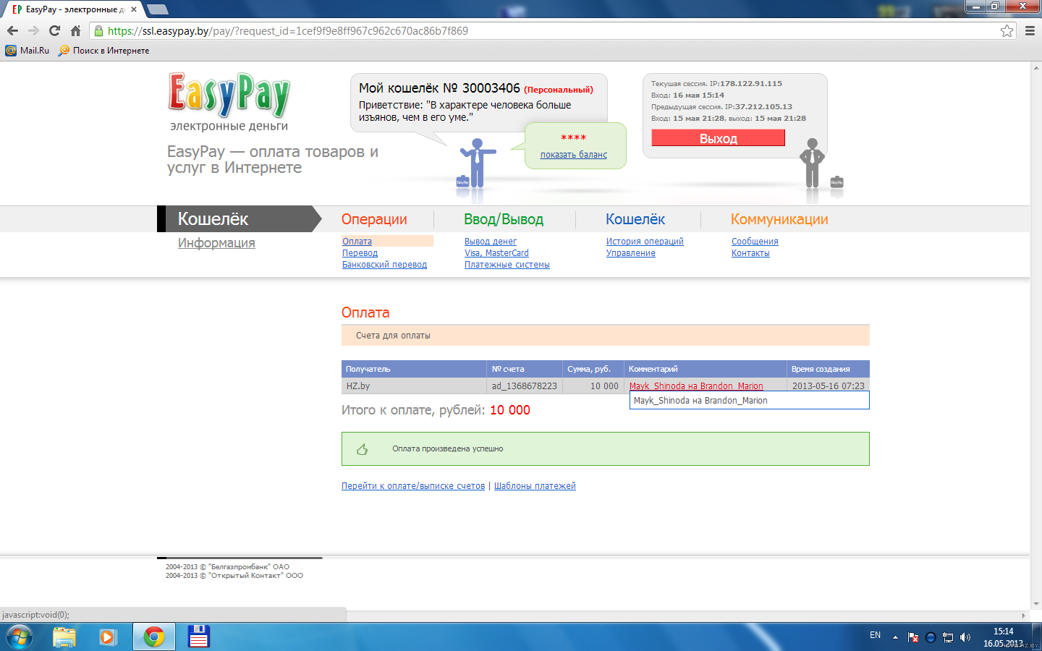Show hidden tray icons arrow

click(895, 637)
